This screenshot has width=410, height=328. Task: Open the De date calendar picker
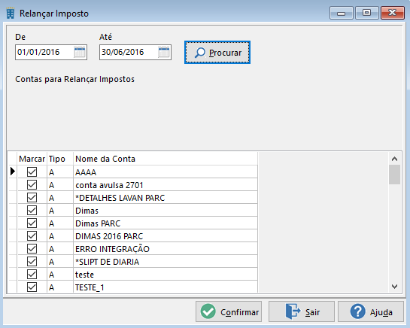(80, 52)
